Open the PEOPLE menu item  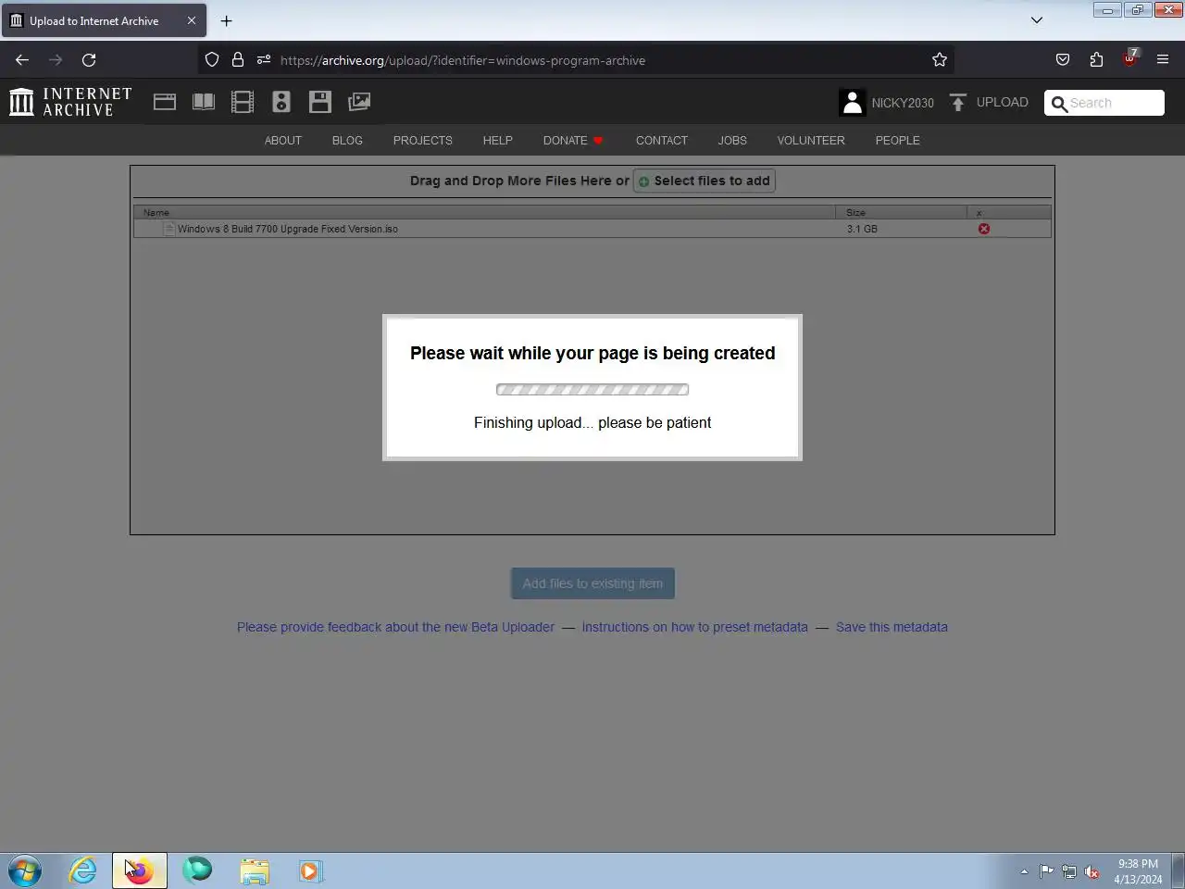897,141
